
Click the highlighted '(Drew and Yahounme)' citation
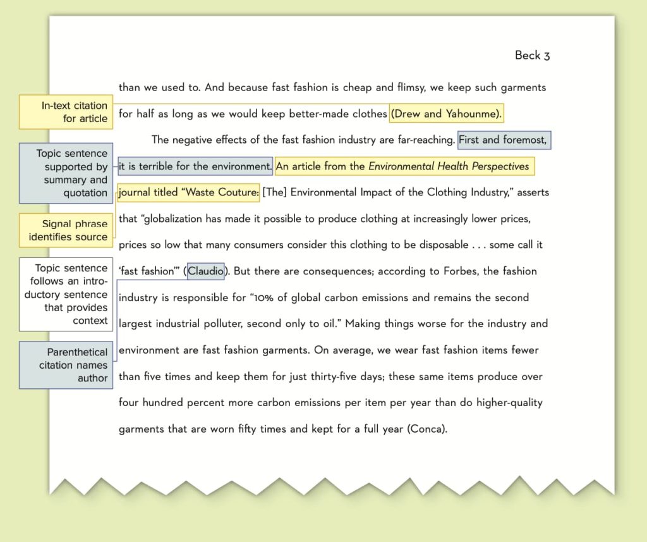(x=446, y=113)
